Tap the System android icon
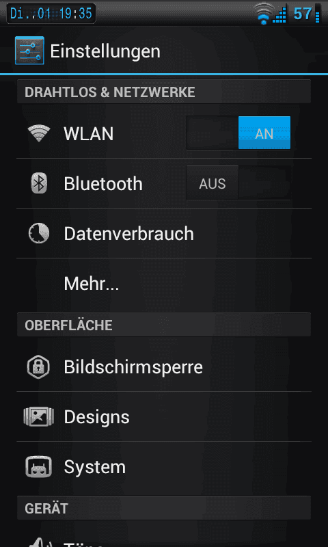The width and height of the screenshot is (328, 547). (x=38, y=467)
